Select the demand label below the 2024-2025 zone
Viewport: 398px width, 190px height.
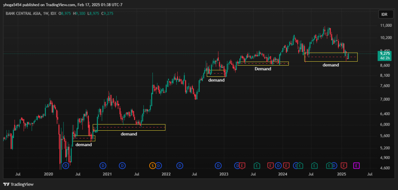[x=331, y=65]
